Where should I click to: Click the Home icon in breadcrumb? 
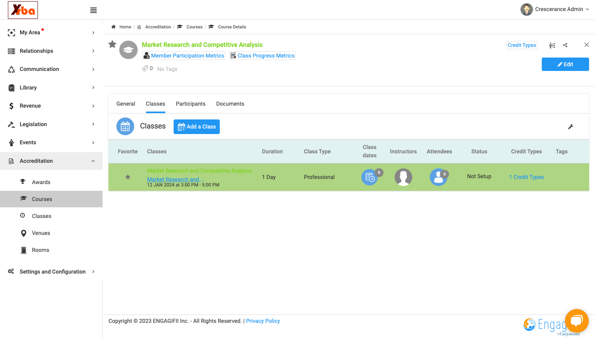(113, 27)
